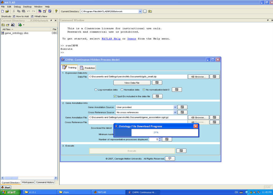Image resolution: width=273 pixels, height=195 pixels.
Task: Open the Desktop menu
Action: pyautogui.click(x=27, y=6)
